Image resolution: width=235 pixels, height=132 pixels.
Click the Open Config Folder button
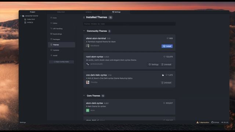(61, 62)
